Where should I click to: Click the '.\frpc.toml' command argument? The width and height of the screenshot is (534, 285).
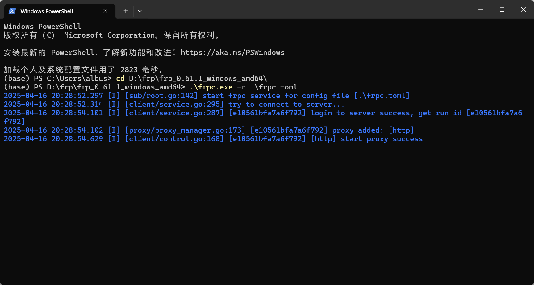pyautogui.click(x=274, y=87)
